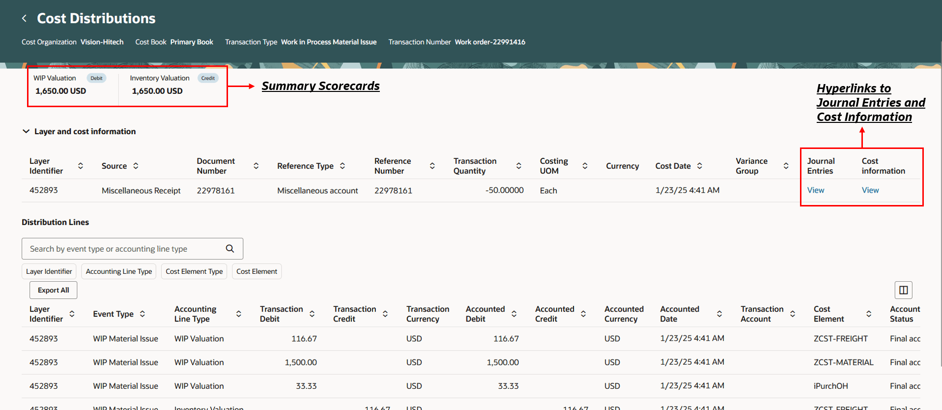Select the ZCST-MATERIAL cost element cell
The image size is (942, 410).
coord(844,362)
